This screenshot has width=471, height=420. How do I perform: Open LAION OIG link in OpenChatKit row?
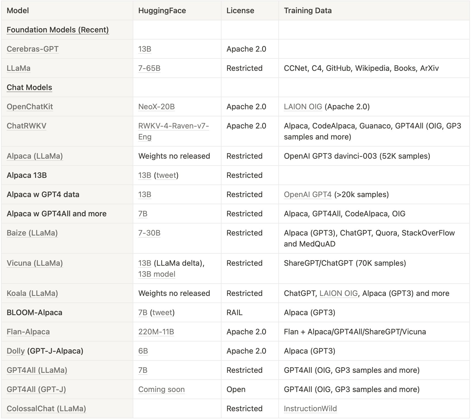pos(303,107)
